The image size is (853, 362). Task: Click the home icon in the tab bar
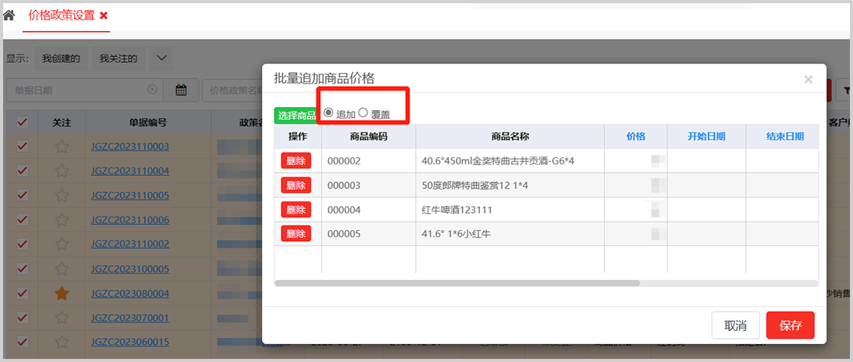pos(9,16)
